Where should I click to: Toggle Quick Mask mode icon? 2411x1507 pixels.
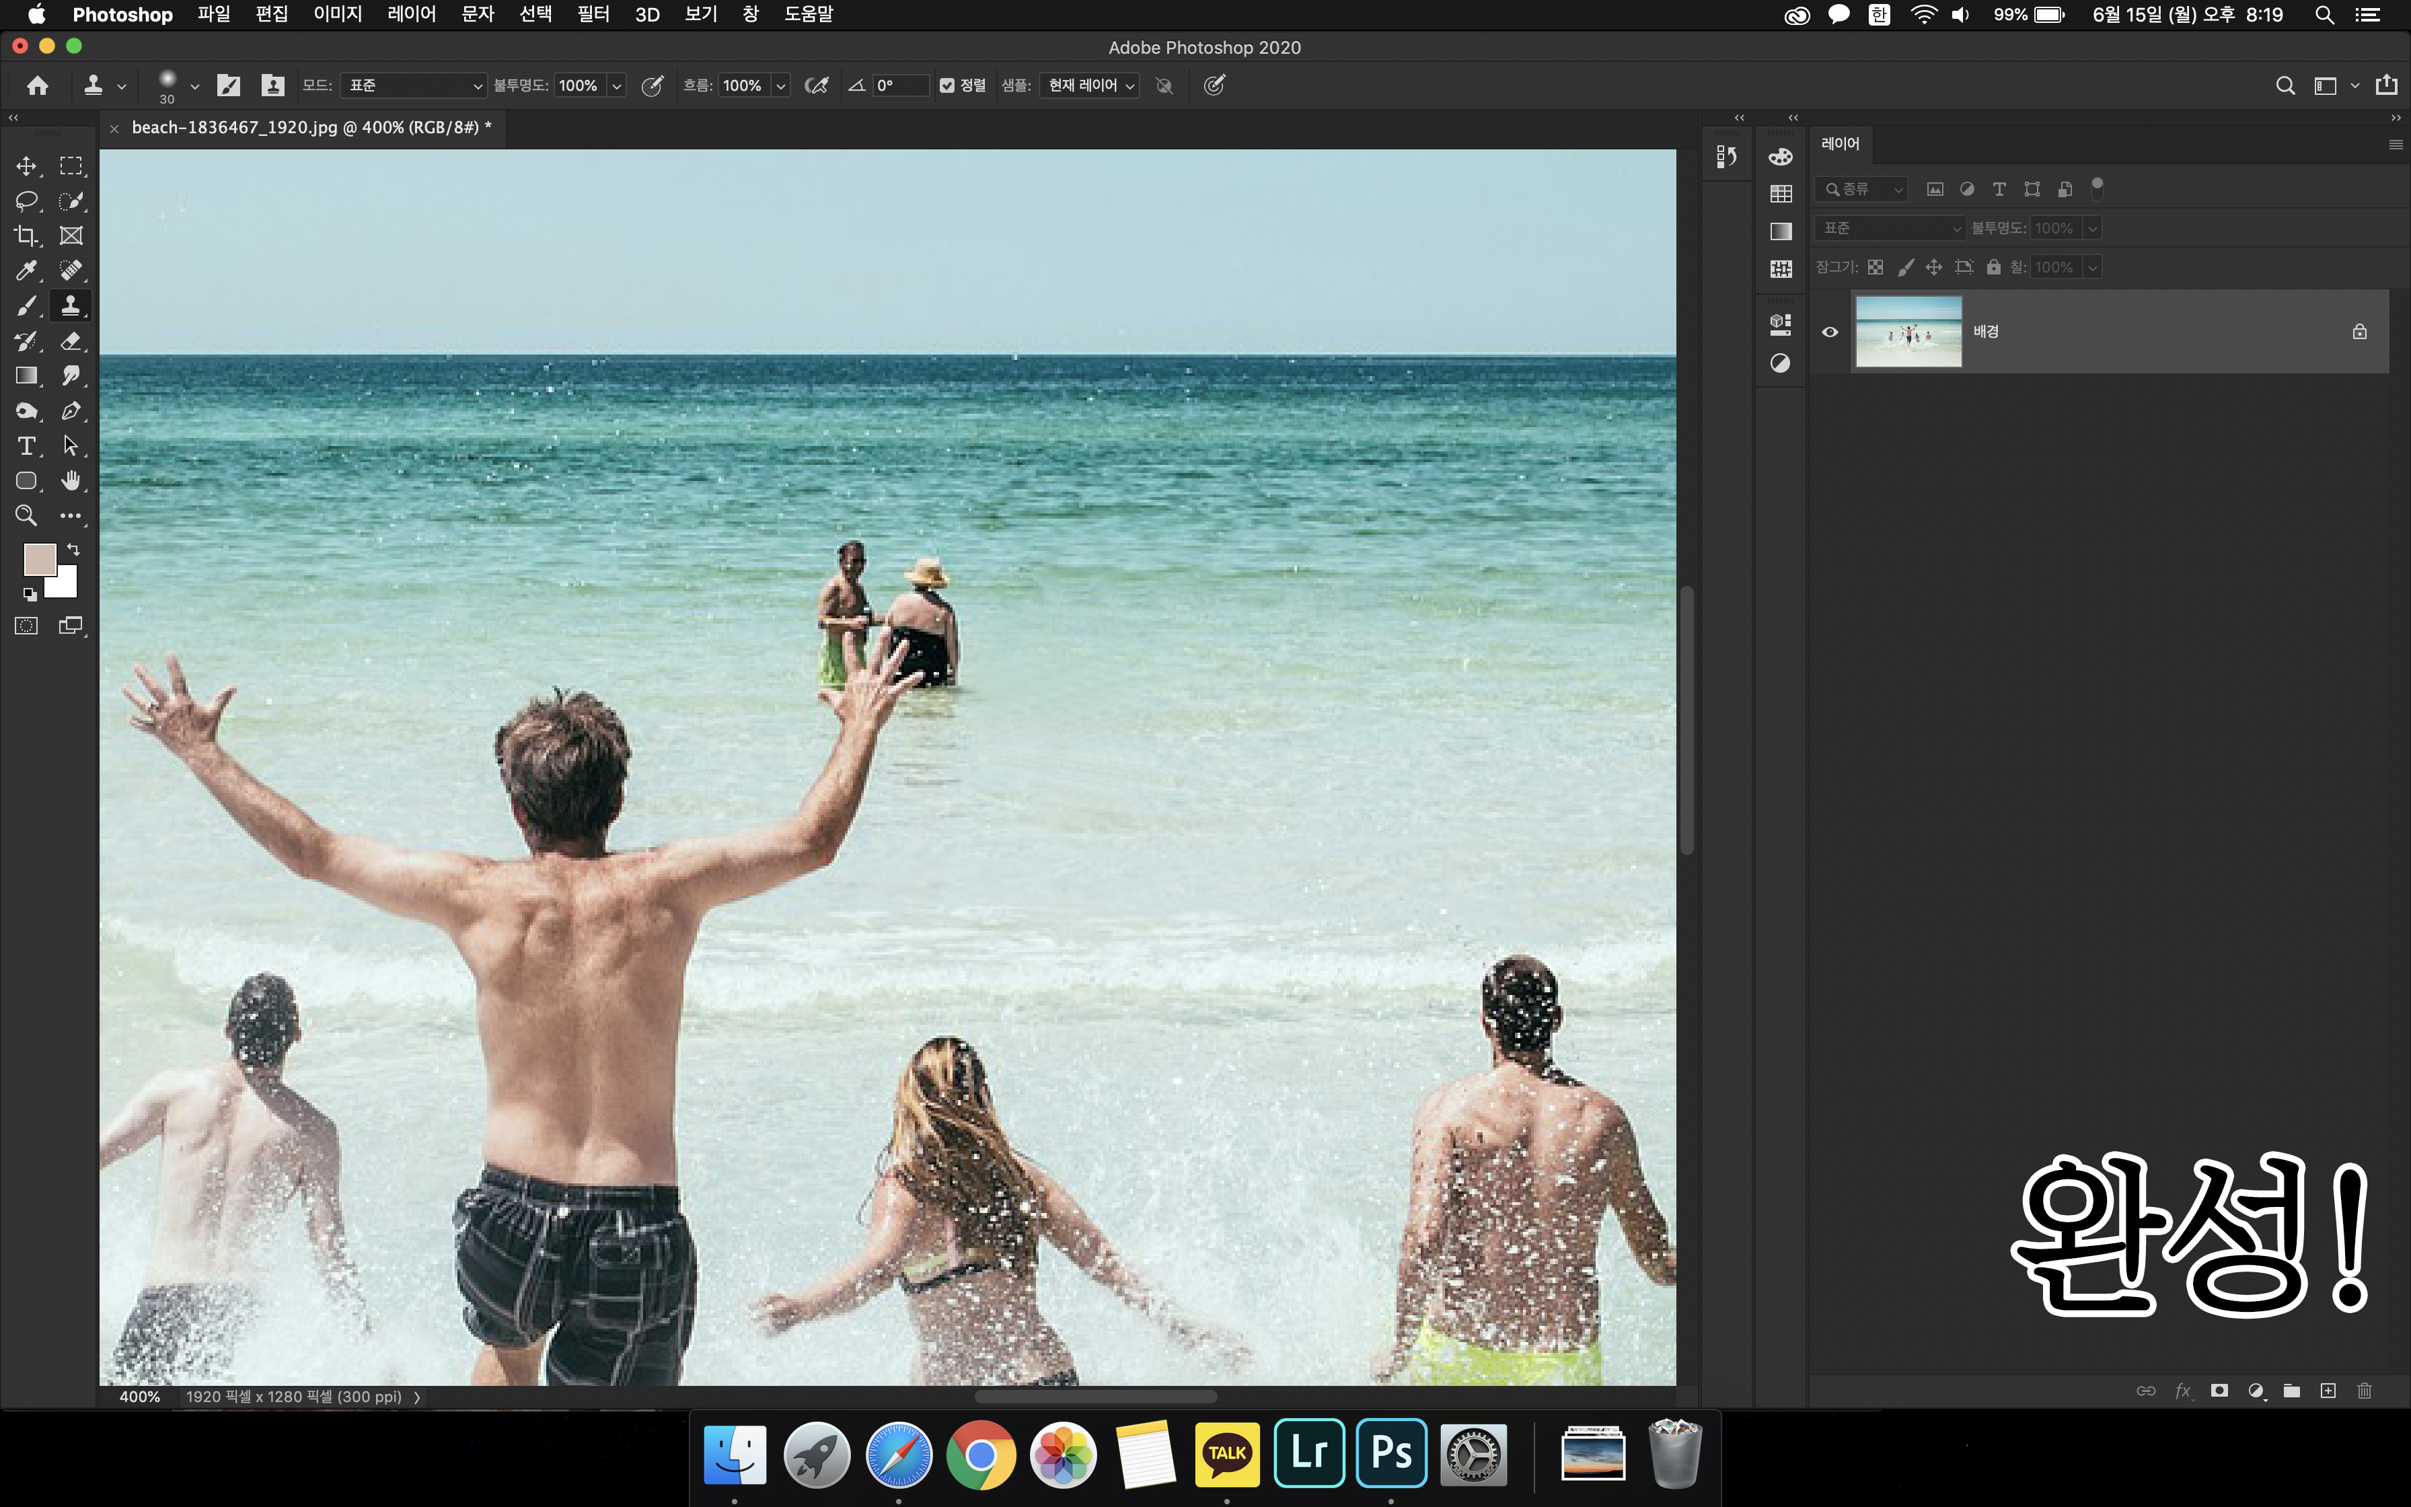pyautogui.click(x=26, y=626)
